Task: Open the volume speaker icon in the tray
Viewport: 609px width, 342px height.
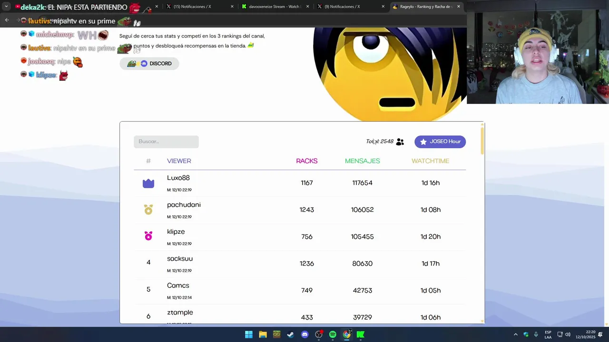Action: click(x=568, y=334)
